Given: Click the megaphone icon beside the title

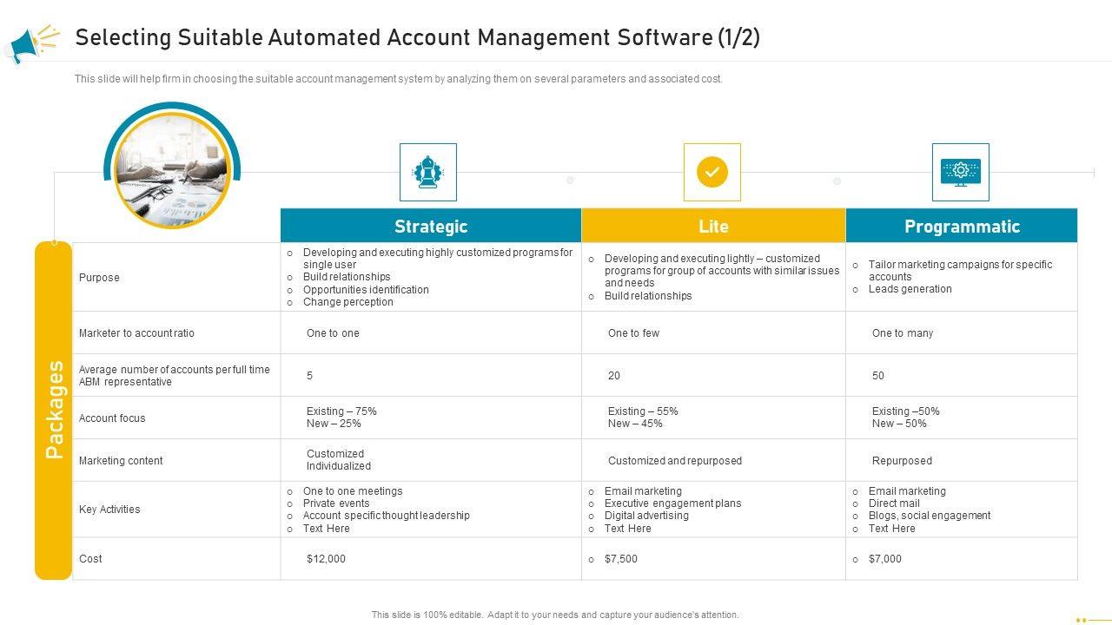Looking at the screenshot, I should click(x=30, y=42).
